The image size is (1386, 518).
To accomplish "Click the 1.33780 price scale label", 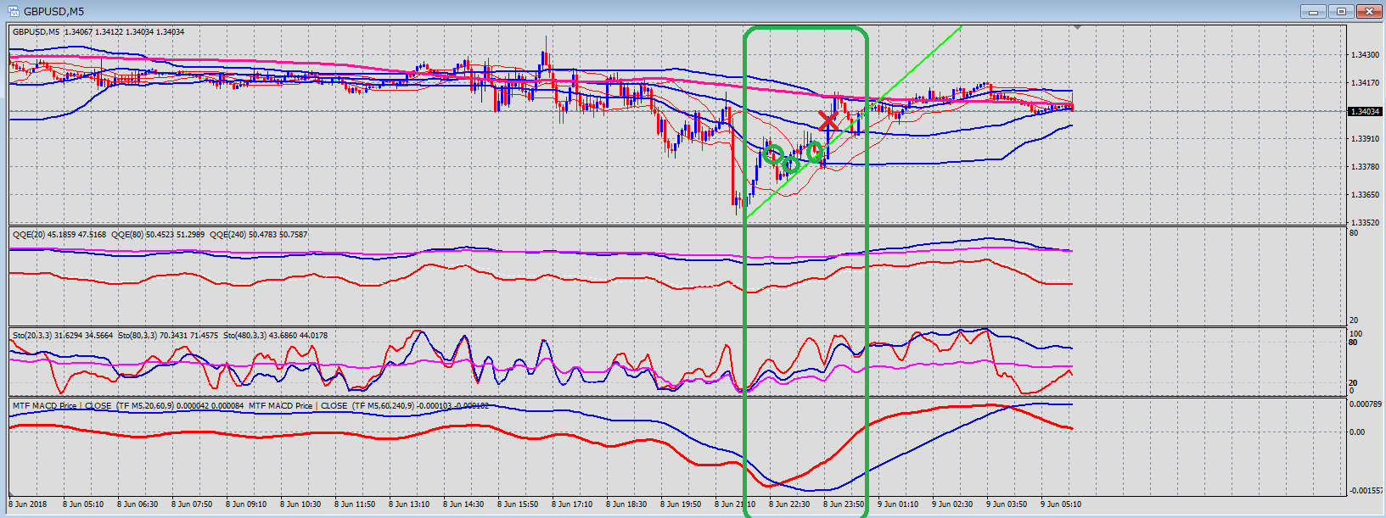I will click(1365, 167).
